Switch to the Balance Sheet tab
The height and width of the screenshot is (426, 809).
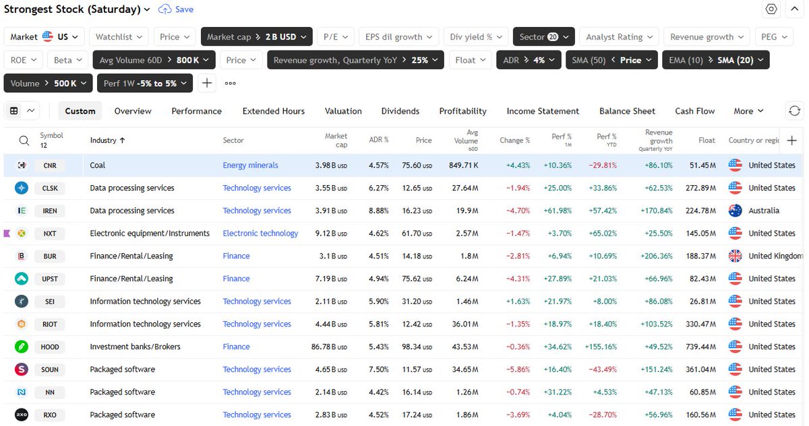[x=627, y=111]
